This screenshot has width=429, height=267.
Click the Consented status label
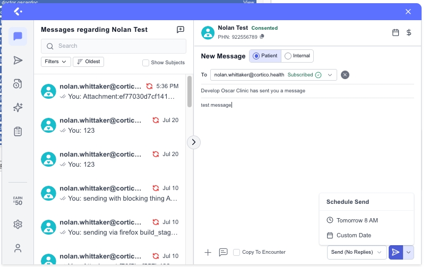click(x=264, y=28)
